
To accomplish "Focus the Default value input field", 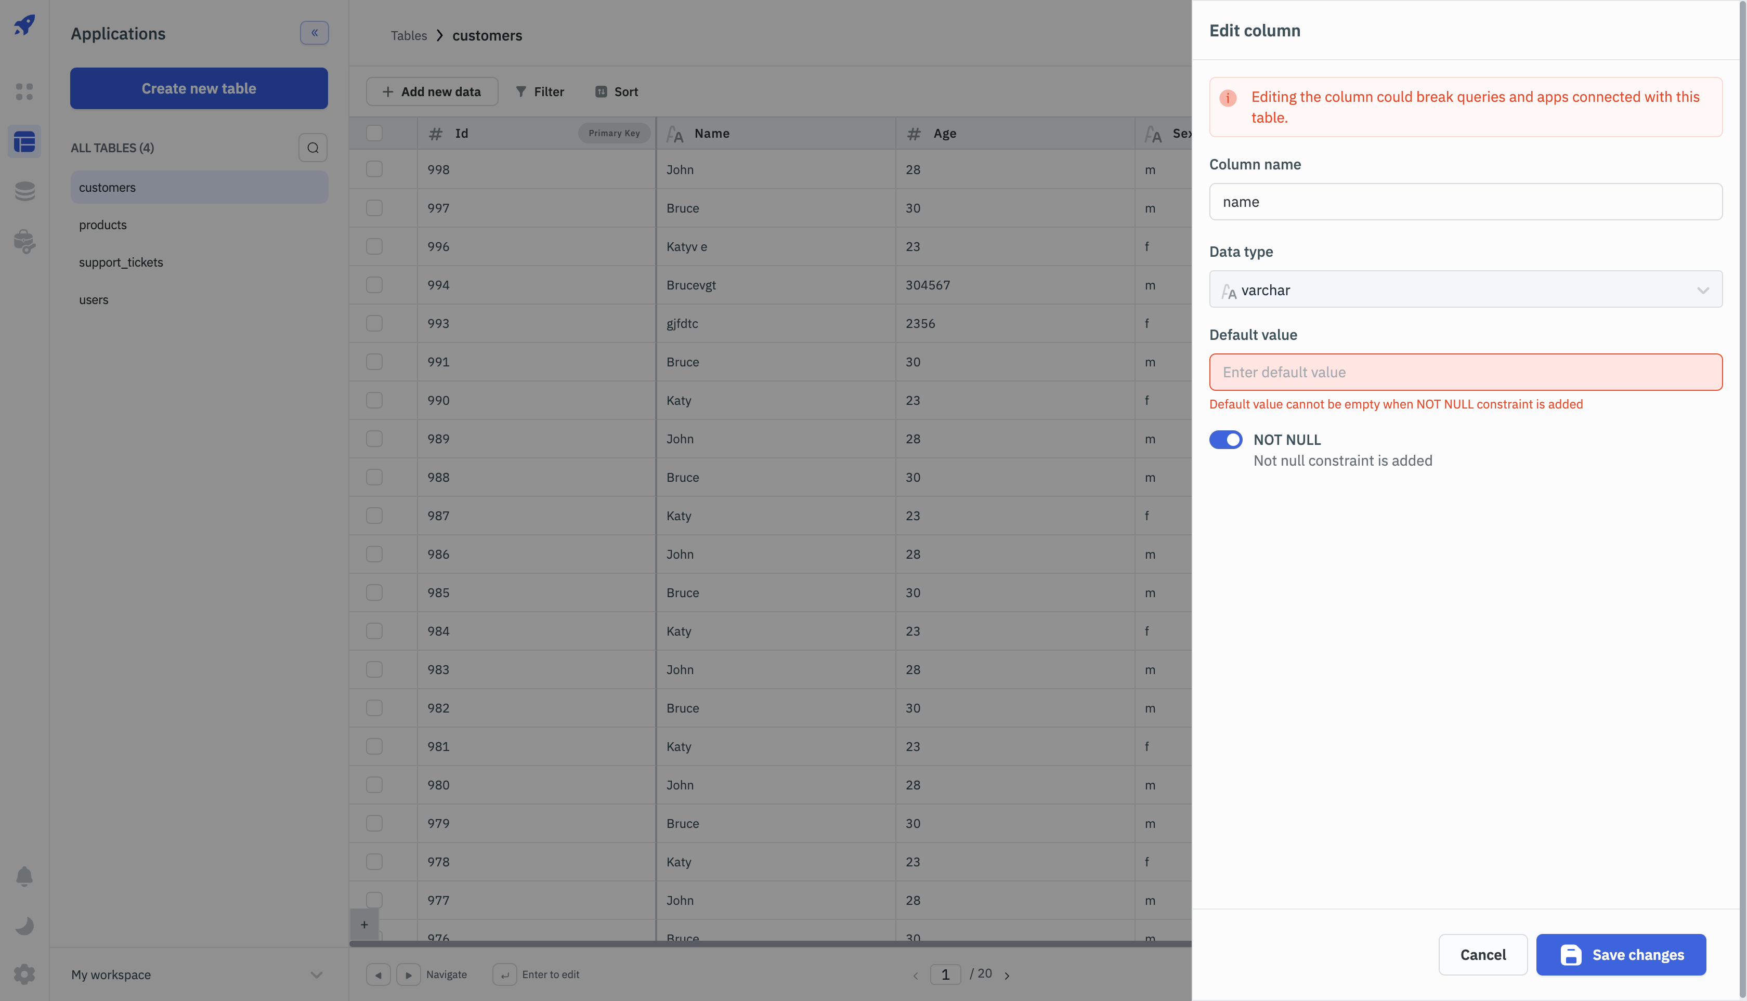I will 1465,372.
